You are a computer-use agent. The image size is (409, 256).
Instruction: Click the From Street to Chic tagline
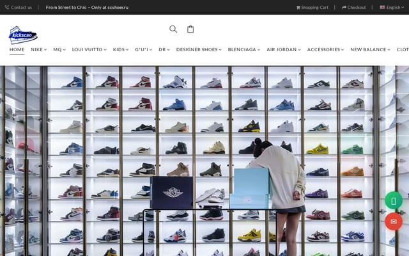(x=87, y=8)
